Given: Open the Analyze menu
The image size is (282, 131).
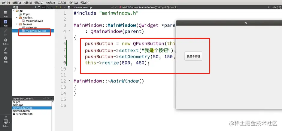Looking at the screenshot, I should [50, 3].
